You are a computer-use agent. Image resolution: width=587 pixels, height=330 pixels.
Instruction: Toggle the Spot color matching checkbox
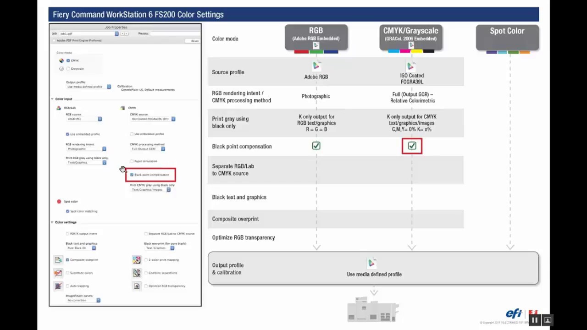[67, 211]
